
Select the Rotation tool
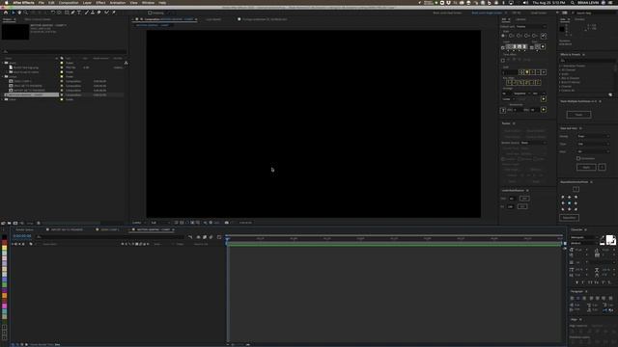(x=53, y=13)
